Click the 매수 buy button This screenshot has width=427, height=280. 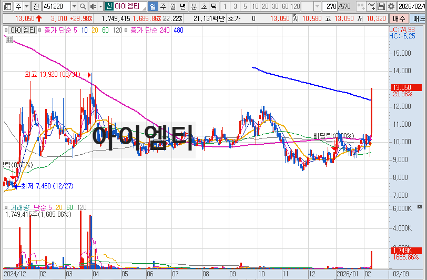[399, 18]
